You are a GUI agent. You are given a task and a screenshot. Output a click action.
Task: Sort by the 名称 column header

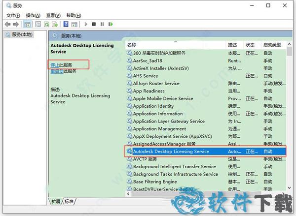pyautogui.click(x=148, y=45)
